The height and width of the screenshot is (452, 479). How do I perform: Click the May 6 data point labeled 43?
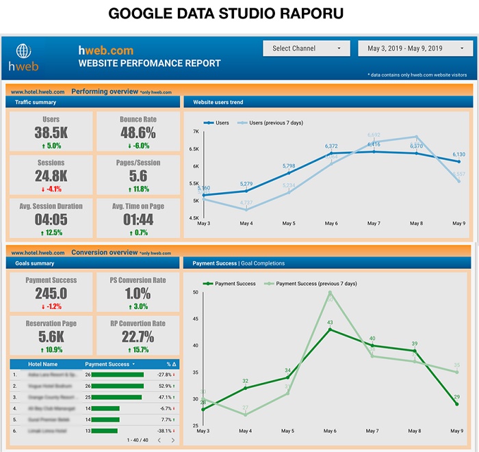[330, 330]
